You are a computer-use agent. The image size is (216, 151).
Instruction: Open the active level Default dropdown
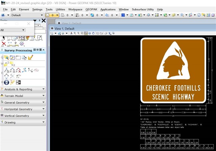pyautogui.click(x=42, y=15)
